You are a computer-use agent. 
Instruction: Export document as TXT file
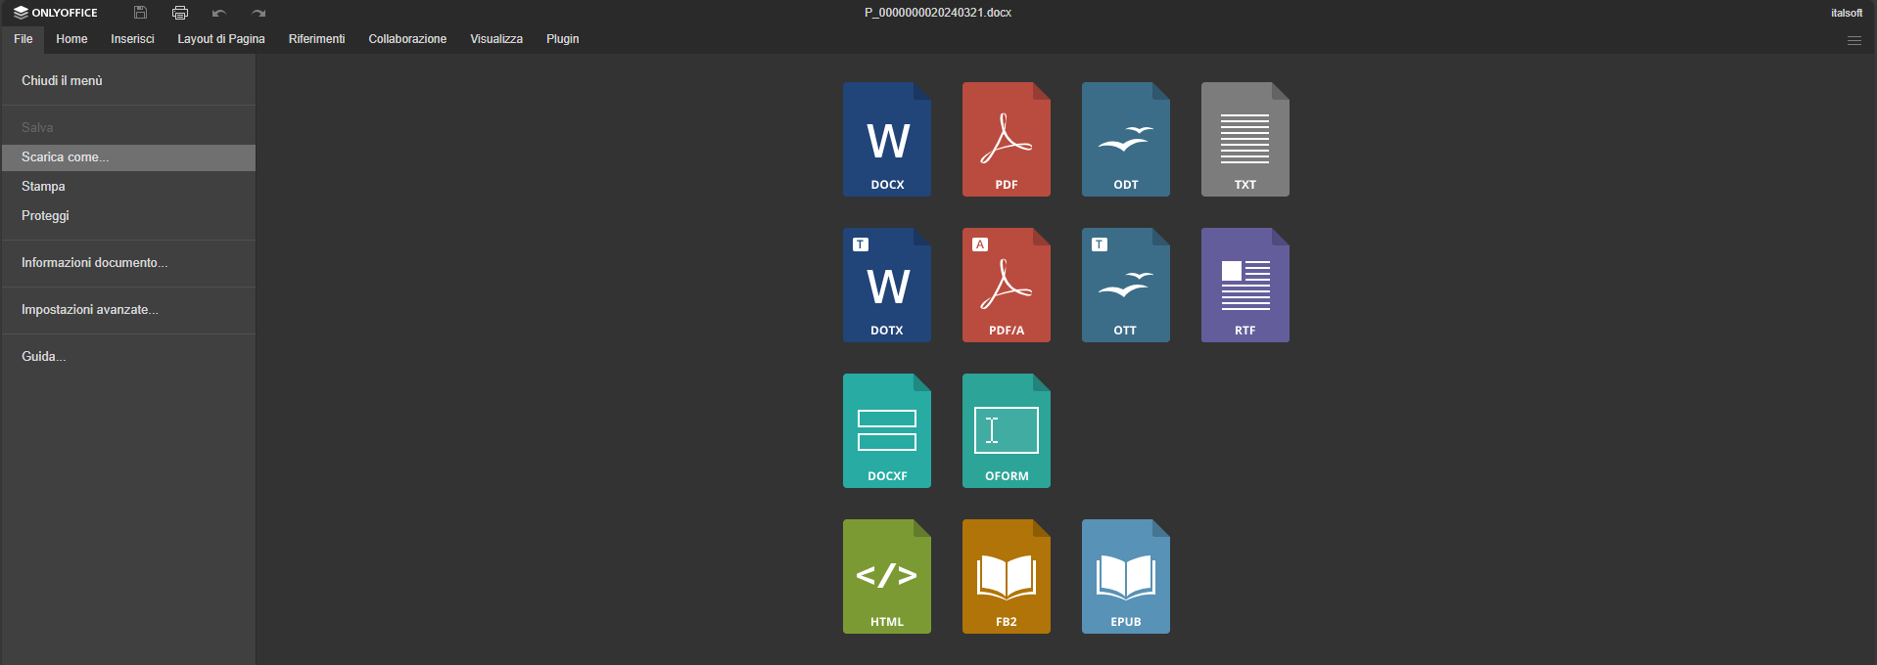point(1244,140)
